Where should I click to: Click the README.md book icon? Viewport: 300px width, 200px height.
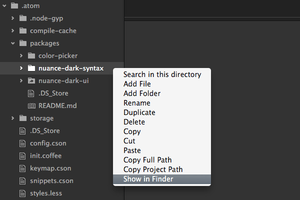(31, 106)
